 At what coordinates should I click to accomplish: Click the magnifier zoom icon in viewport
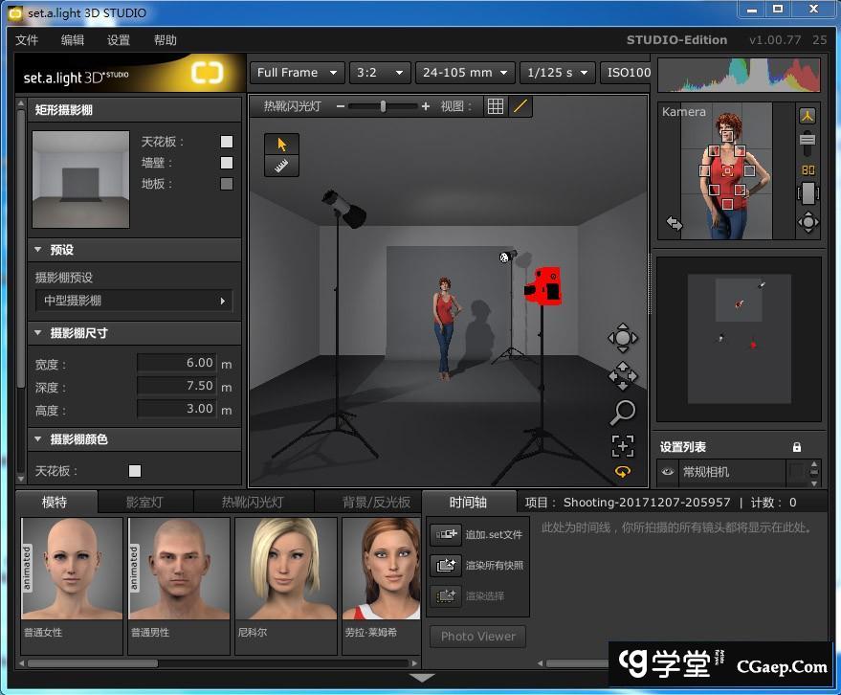click(x=623, y=413)
